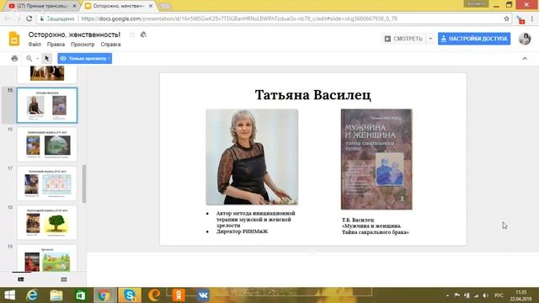
Task: Reload the page in Chrome
Action: pyautogui.click(x=29, y=19)
